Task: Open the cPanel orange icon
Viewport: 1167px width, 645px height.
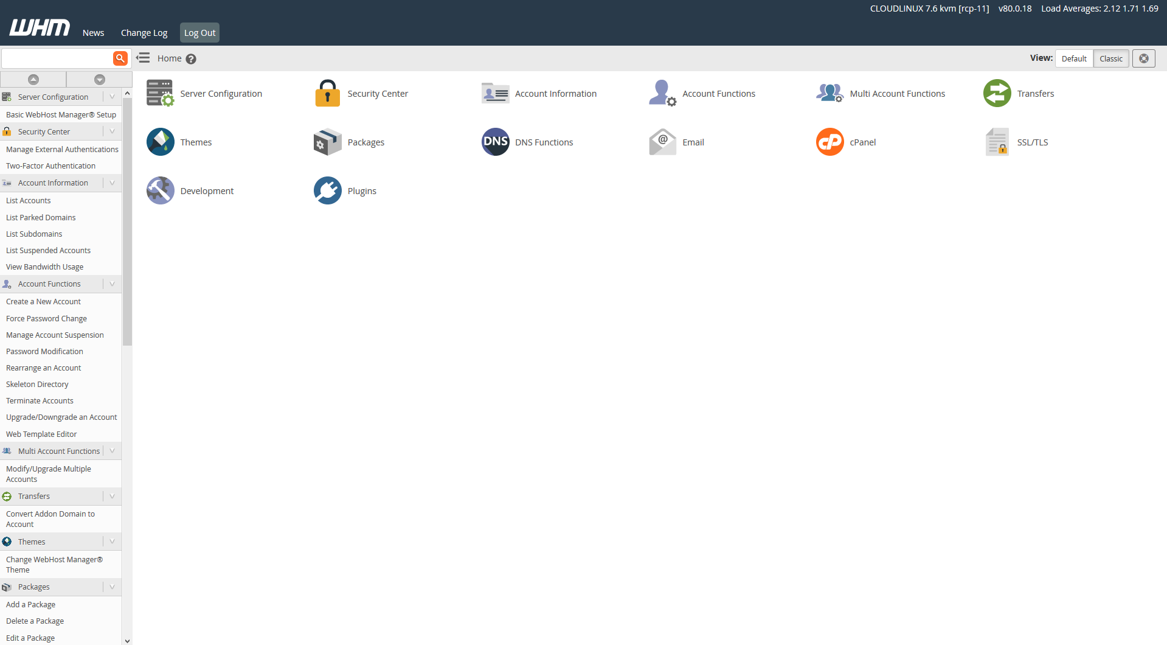Action: click(x=829, y=142)
